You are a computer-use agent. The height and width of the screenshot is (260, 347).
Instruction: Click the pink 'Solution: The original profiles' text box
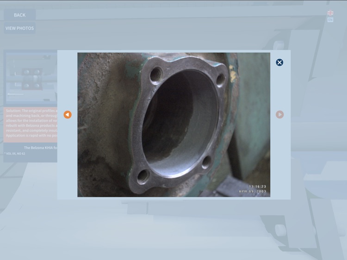coord(31,124)
